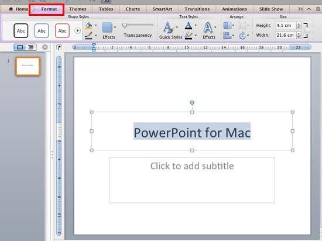Image resolution: width=322 pixels, height=241 pixels.
Task: Open the Charts tab
Action: pyautogui.click(x=133, y=9)
